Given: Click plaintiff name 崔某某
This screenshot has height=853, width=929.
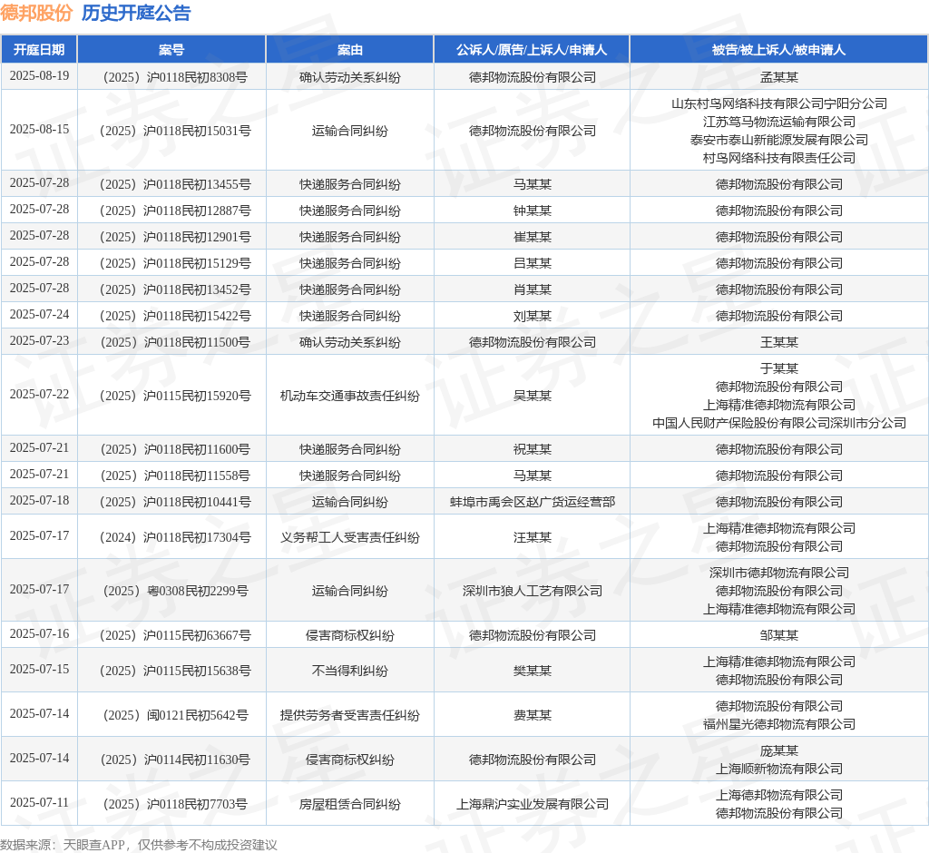Looking at the screenshot, I should (x=532, y=237).
